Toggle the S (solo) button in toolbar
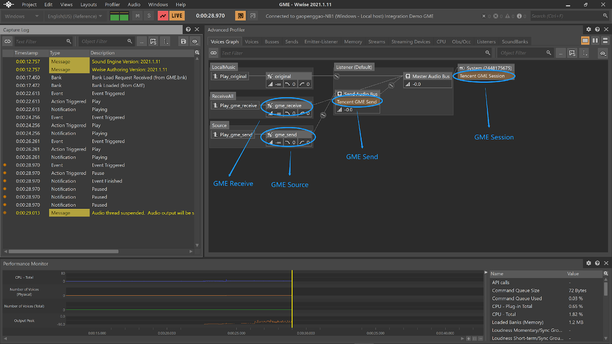The image size is (612, 344). click(x=149, y=16)
